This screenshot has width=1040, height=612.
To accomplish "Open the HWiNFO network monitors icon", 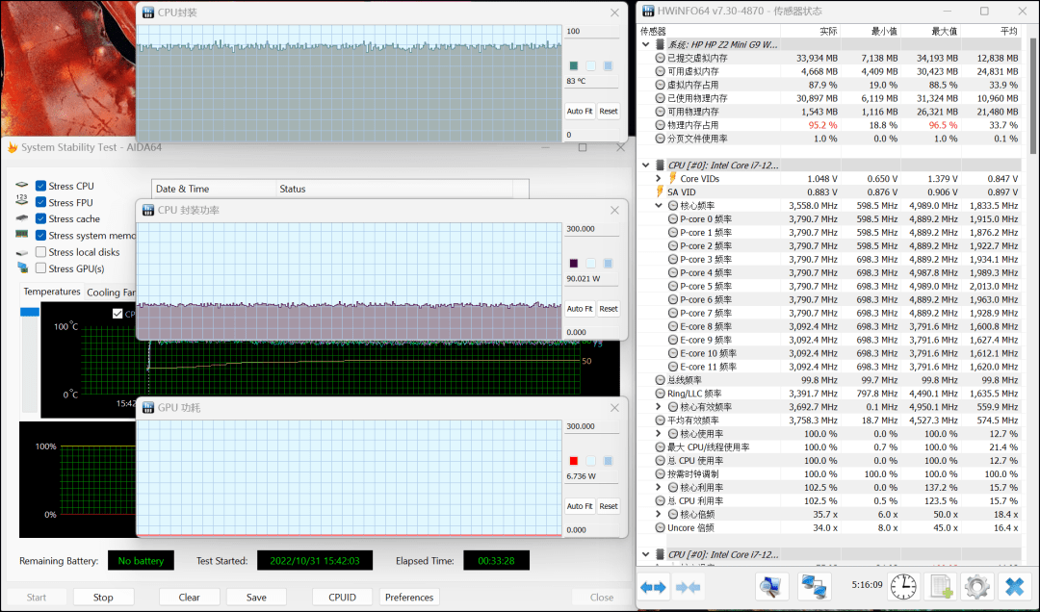I will 816,586.
